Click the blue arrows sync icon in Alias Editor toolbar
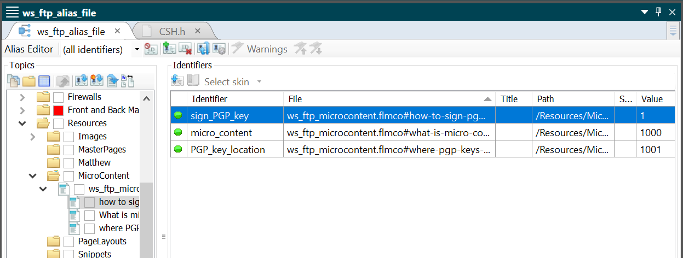Screen dimensions: 683x258 click(203, 49)
